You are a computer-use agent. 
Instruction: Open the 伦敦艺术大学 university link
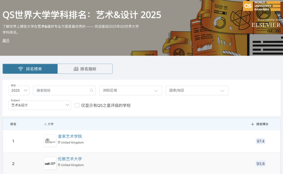tap(70, 159)
